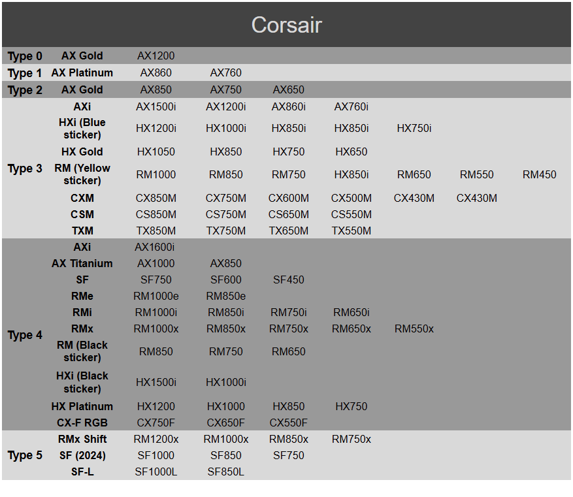Click the RM1000e cell
573x497 pixels.
pos(156,296)
